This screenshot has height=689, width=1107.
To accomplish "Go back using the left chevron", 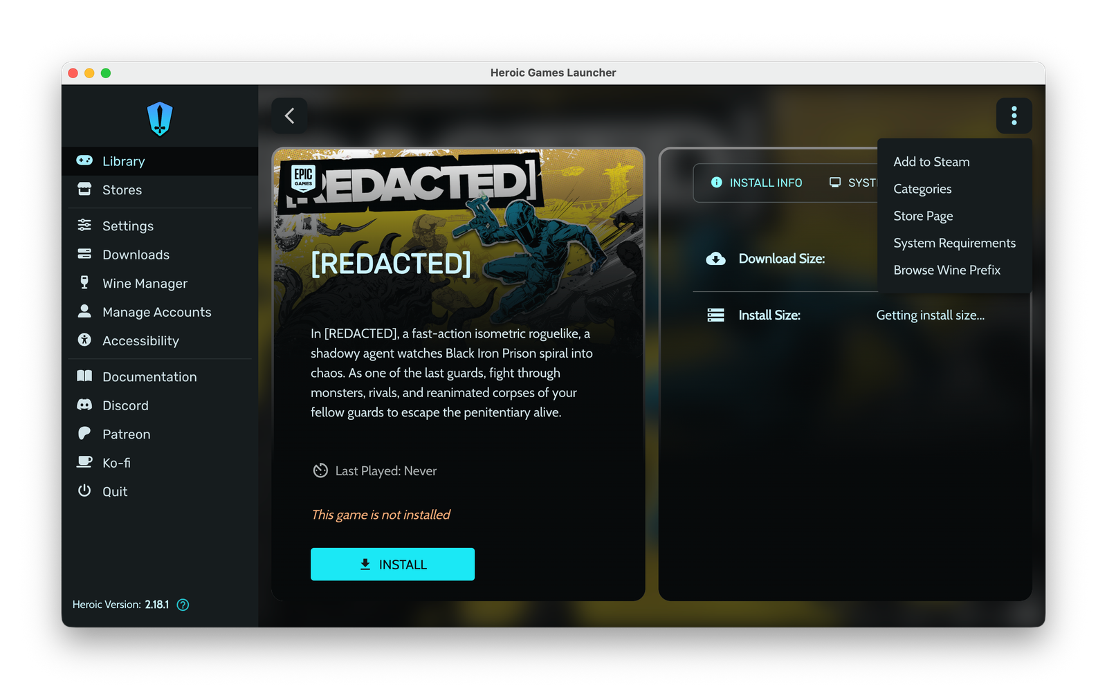I will click(290, 116).
